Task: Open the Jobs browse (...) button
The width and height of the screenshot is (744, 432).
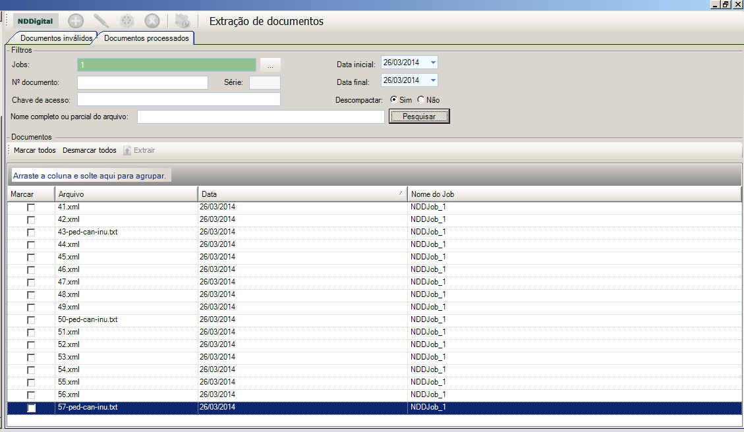Action: click(270, 65)
